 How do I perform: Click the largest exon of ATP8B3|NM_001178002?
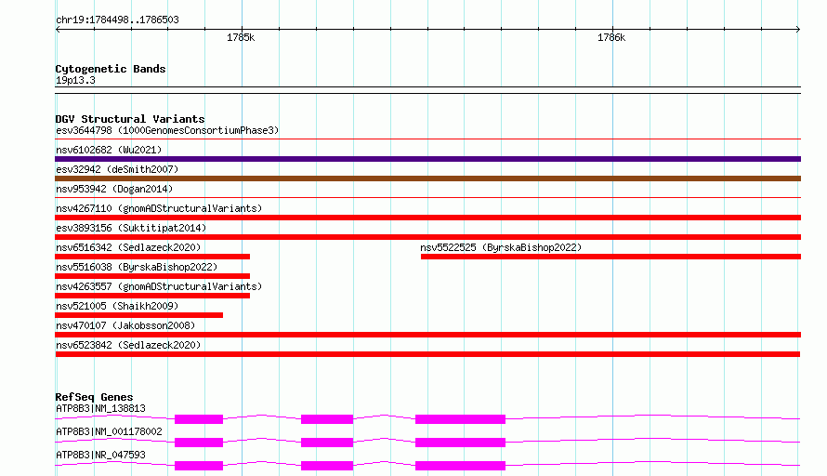pyautogui.click(x=461, y=443)
